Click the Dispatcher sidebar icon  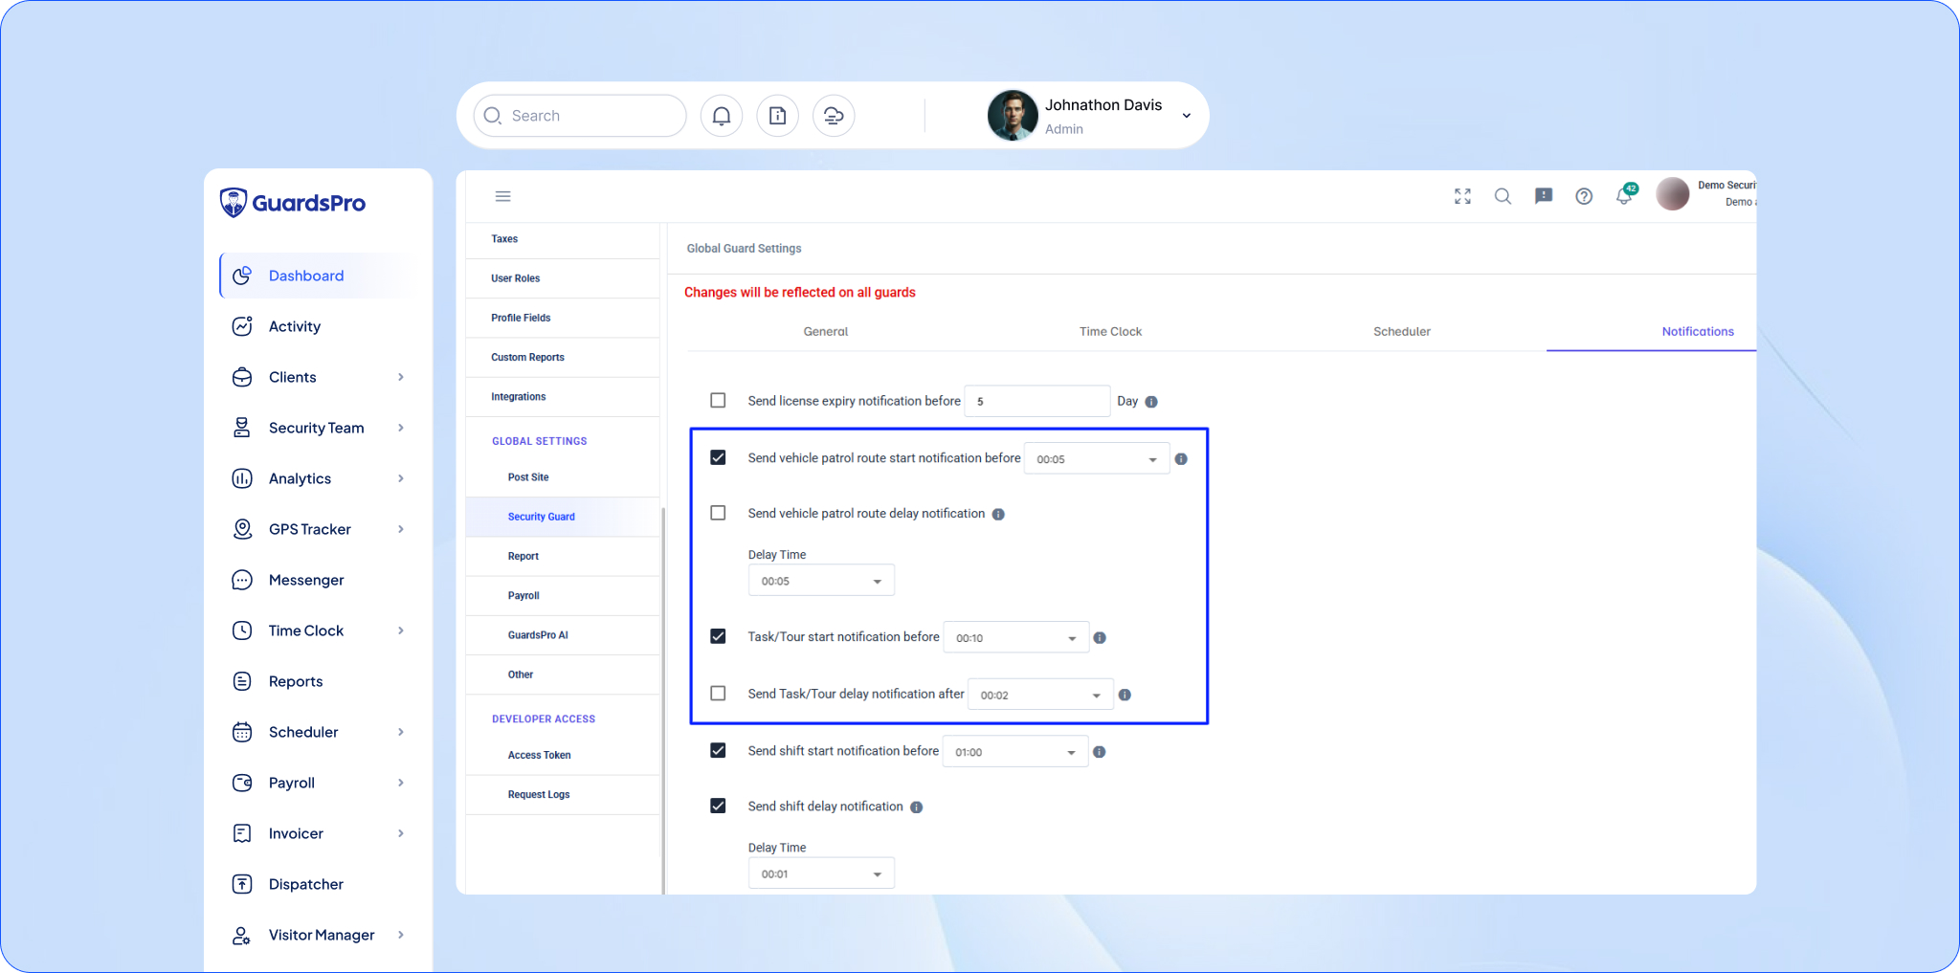point(242,884)
